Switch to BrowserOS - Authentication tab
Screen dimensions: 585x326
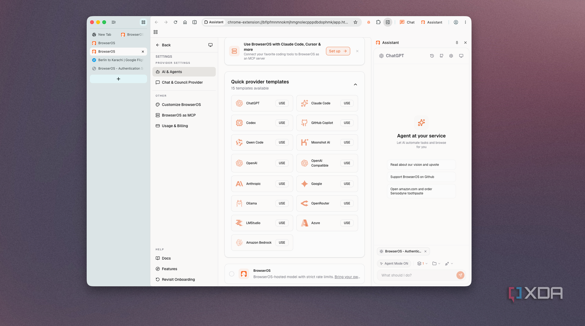click(x=118, y=69)
